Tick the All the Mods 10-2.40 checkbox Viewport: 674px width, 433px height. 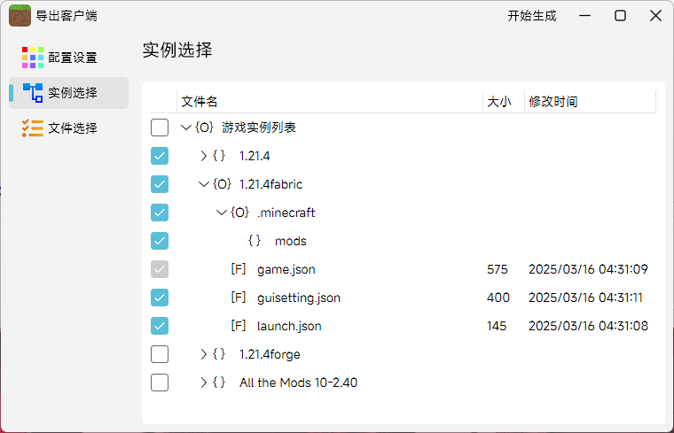tap(160, 383)
